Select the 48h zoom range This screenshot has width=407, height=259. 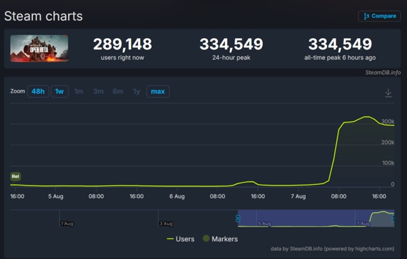[x=38, y=91]
